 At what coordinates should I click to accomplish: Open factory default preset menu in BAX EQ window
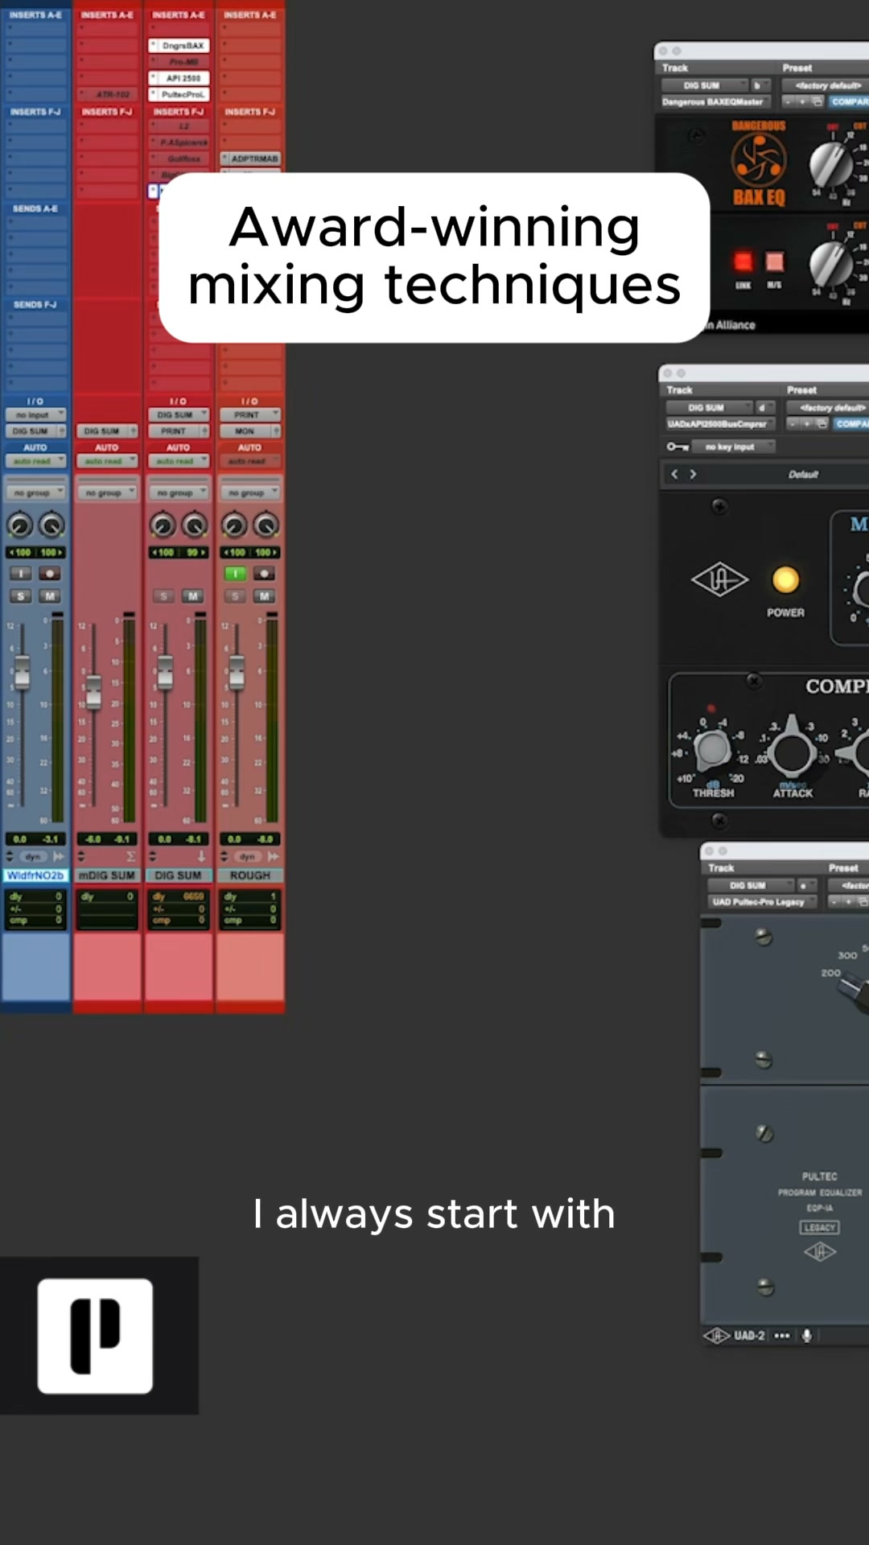[x=828, y=85]
